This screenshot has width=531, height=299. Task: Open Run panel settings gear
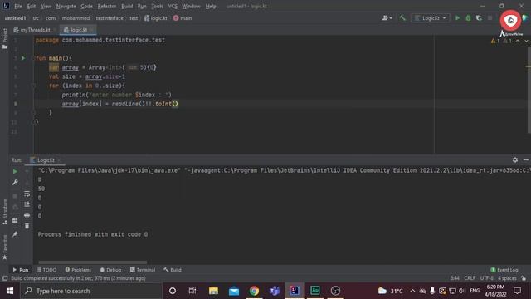515,159
